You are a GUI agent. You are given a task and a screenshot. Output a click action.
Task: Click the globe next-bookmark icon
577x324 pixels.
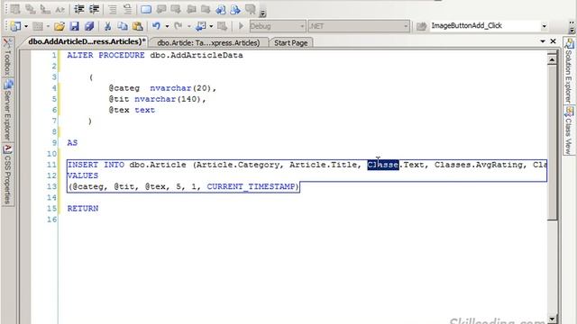pyautogui.click(x=235, y=9)
